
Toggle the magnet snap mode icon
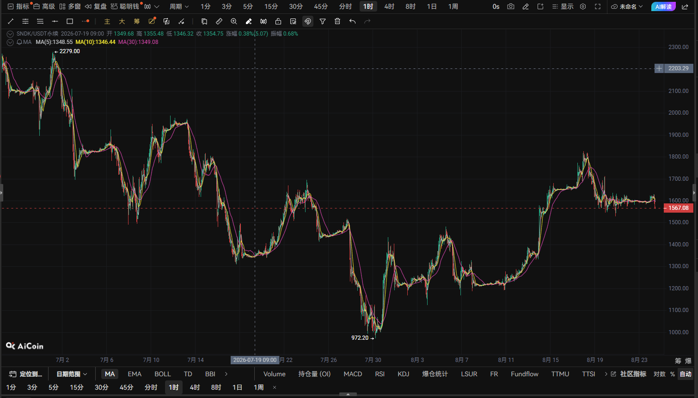point(308,21)
